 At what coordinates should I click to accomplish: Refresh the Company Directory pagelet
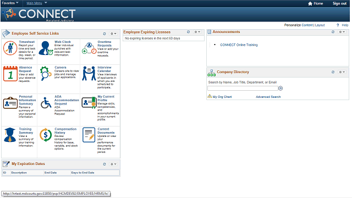point(333,72)
